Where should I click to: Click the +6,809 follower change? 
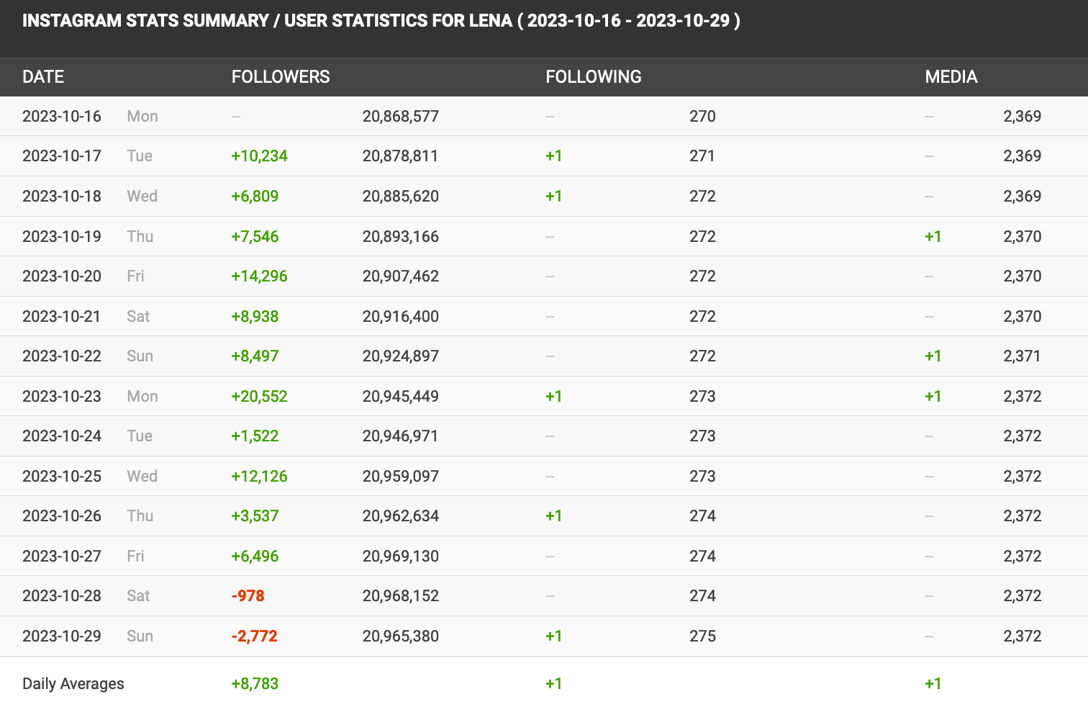coord(255,197)
